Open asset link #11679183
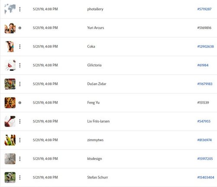 (205, 84)
